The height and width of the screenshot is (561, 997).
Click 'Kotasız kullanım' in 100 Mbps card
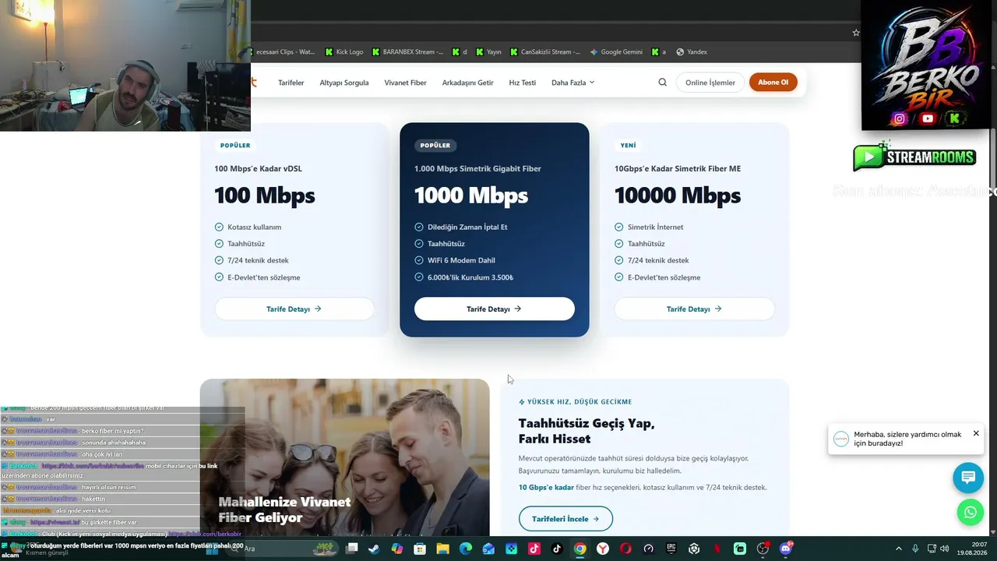tap(255, 227)
